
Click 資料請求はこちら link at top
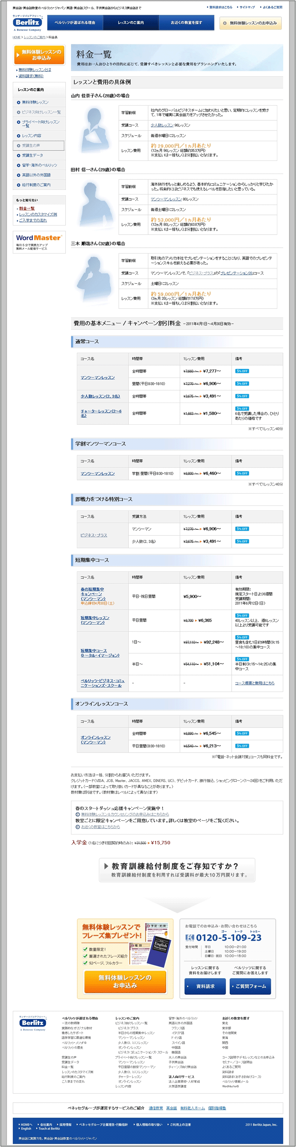click(220, 7)
